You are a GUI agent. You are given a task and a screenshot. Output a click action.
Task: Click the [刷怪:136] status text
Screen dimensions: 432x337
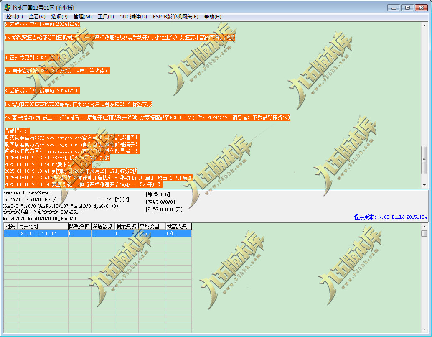tap(158, 194)
